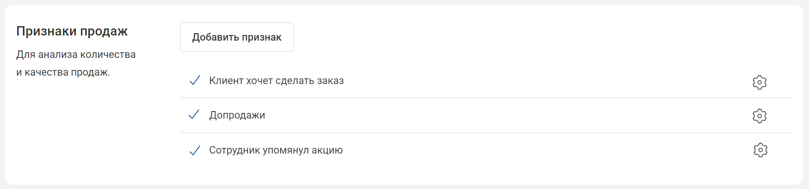This screenshot has width=809, height=189.
Task: Click Добавить признак button
Action: pos(237,37)
